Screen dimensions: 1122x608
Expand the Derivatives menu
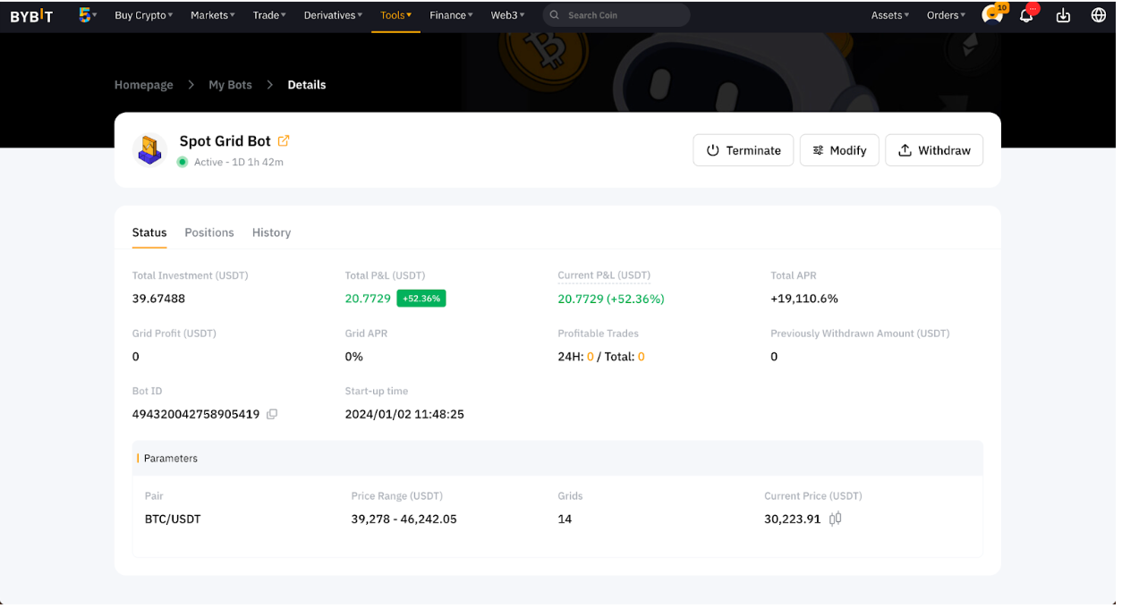[333, 15]
